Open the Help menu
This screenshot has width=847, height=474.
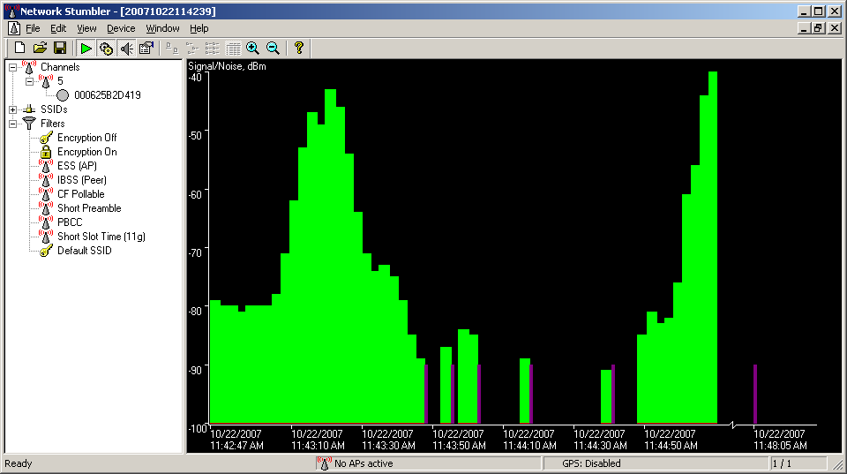point(199,28)
